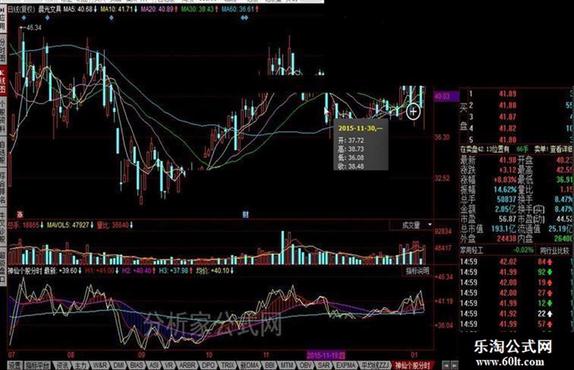
Task: Click the arrow beside 成交量 dropdown
Action: (430, 225)
